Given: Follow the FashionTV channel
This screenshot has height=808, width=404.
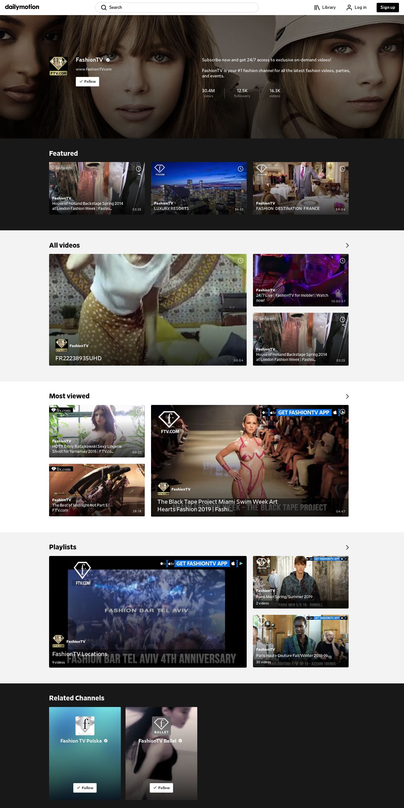Looking at the screenshot, I should (87, 81).
